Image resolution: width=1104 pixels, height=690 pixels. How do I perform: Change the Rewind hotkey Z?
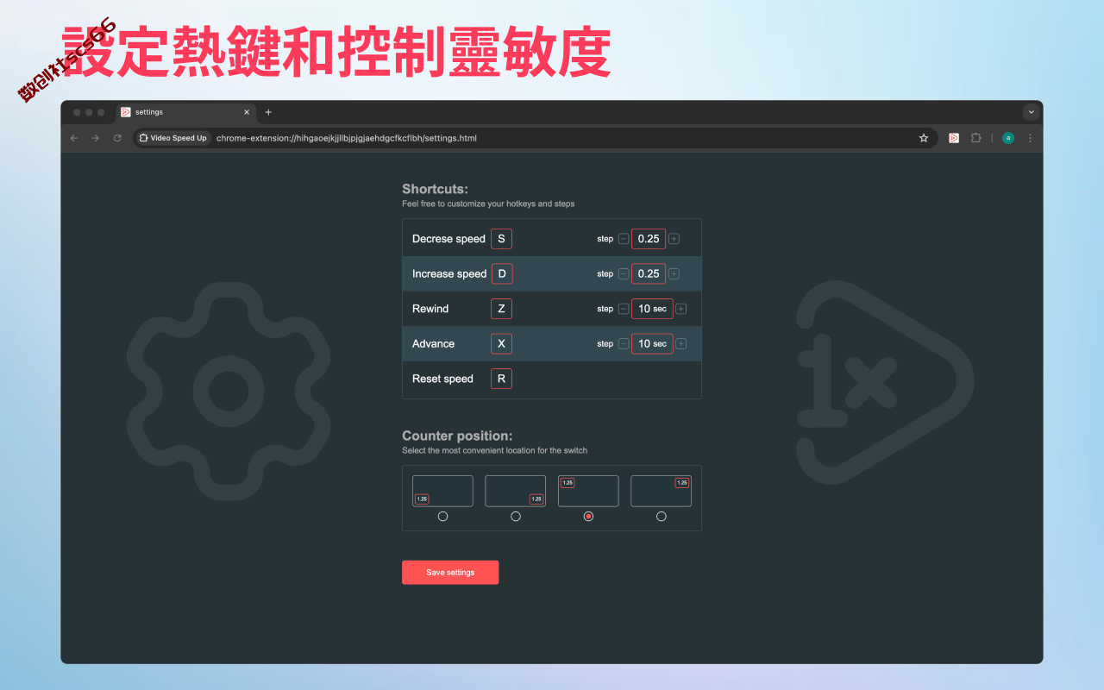[501, 309]
